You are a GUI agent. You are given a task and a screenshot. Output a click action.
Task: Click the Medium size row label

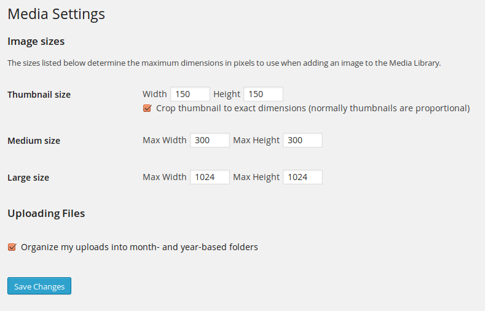click(x=34, y=141)
